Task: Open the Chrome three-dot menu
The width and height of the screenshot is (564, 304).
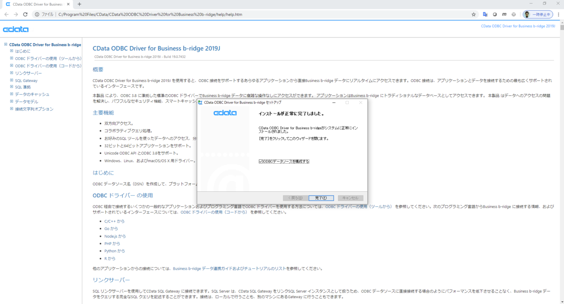Action: coord(558,15)
